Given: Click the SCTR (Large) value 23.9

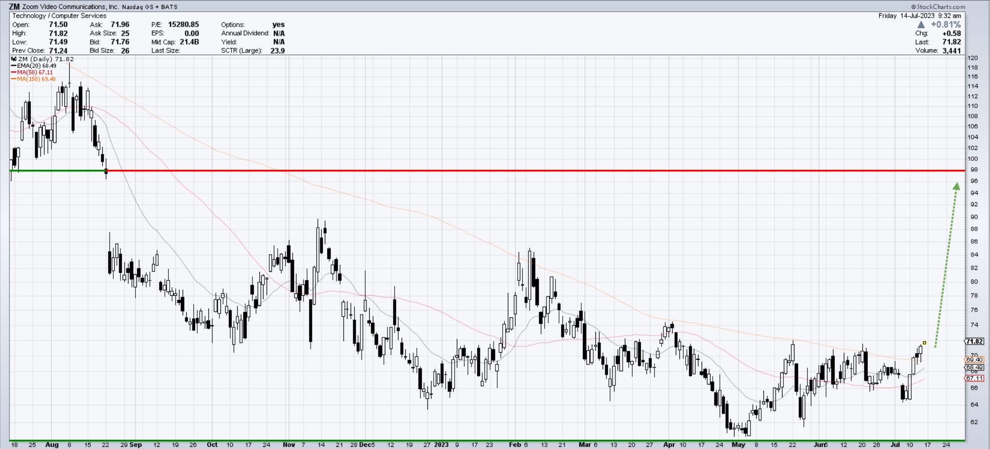Looking at the screenshot, I should [278, 51].
